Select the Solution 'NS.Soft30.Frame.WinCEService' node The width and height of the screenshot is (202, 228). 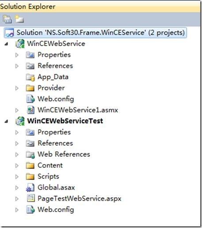tap(95, 33)
